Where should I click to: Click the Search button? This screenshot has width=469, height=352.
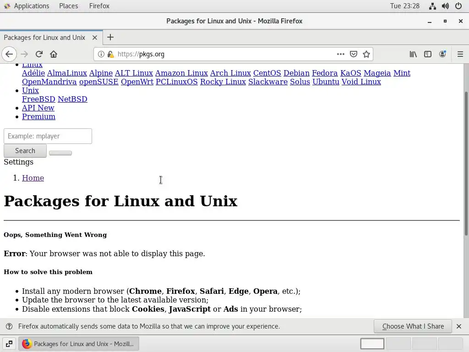[x=25, y=151]
